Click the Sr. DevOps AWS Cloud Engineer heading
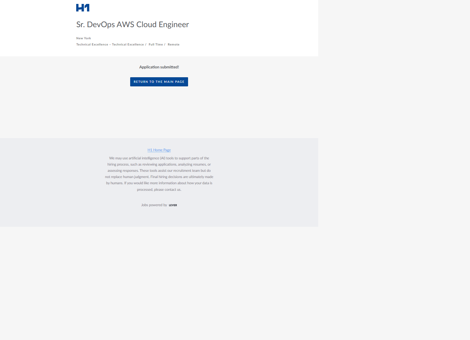 click(132, 25)
